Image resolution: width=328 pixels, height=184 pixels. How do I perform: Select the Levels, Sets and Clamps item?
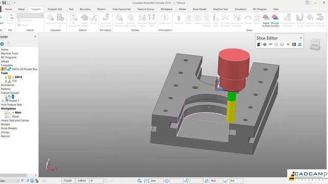pos(15,121)
